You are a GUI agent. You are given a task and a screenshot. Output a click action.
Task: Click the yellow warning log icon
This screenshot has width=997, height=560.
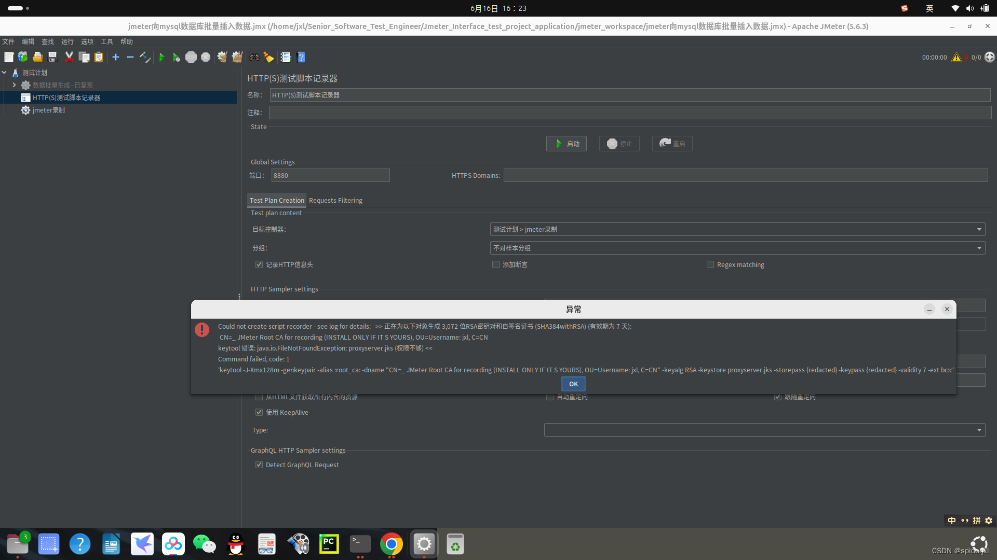(x=956, y=57)
